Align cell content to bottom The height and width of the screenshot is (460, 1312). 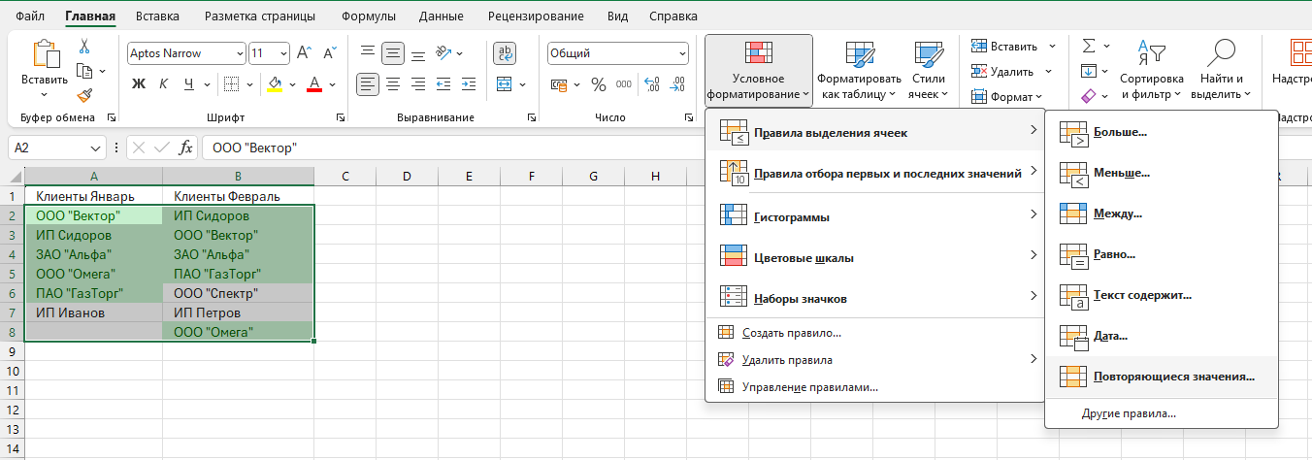coord(418,53)
